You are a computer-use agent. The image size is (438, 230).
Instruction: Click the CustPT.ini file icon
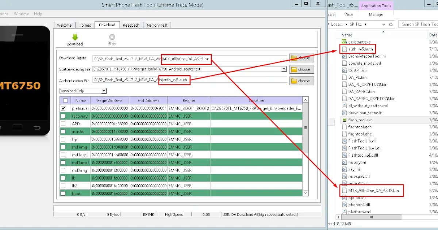pyautogui.click(x=344, y=70)
